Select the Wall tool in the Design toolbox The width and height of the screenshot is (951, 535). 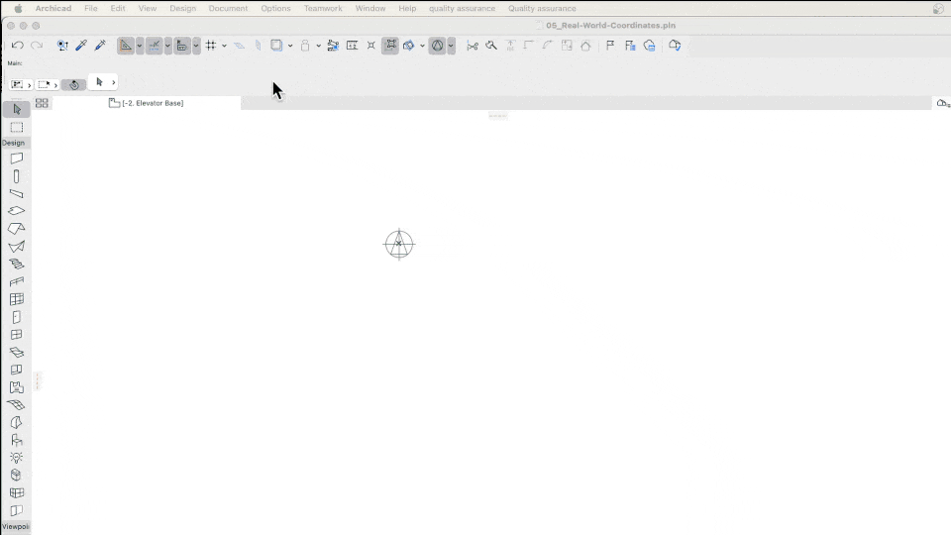point(17,159)
